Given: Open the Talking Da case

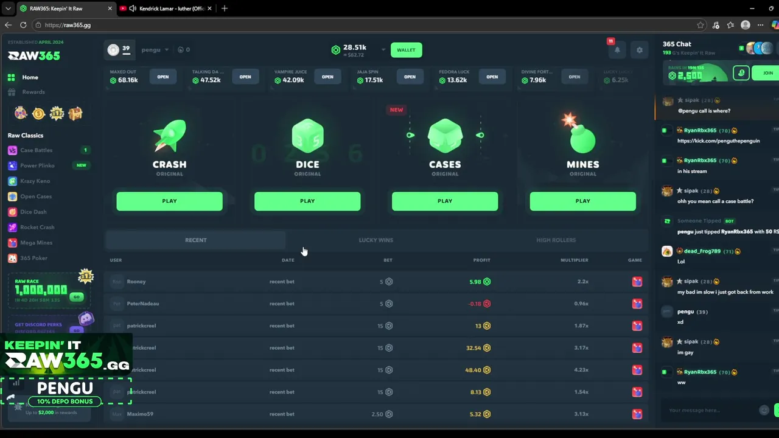Looking at the screenshot, I should 245,77.
